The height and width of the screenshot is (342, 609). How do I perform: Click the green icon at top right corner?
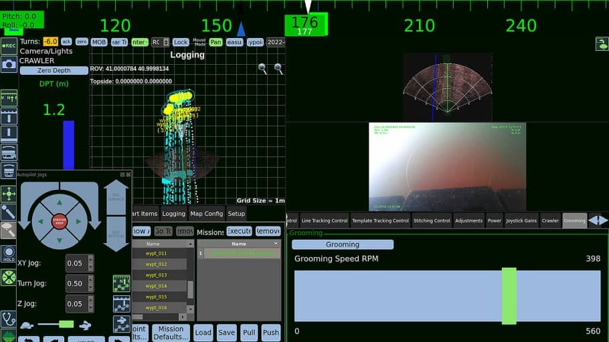point(602,44)
